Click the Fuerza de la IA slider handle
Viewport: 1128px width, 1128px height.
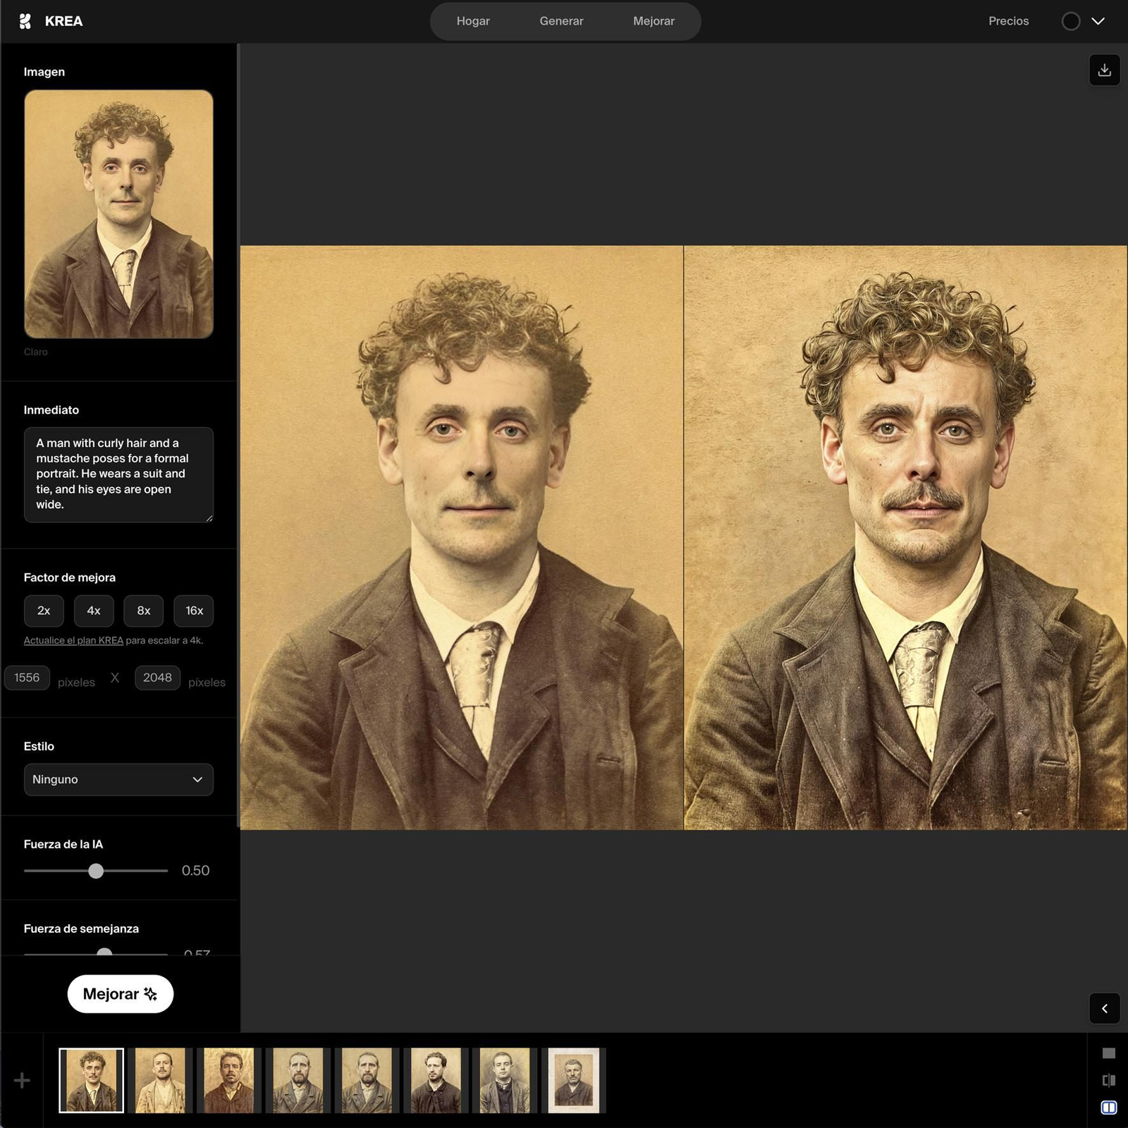point(96,871)
